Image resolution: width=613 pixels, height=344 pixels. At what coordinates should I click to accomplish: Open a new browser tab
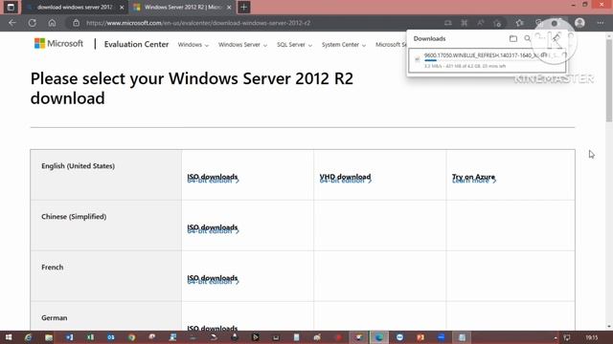[x=244, y=7]
